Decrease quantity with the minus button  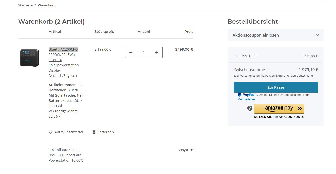coord(131,52)
